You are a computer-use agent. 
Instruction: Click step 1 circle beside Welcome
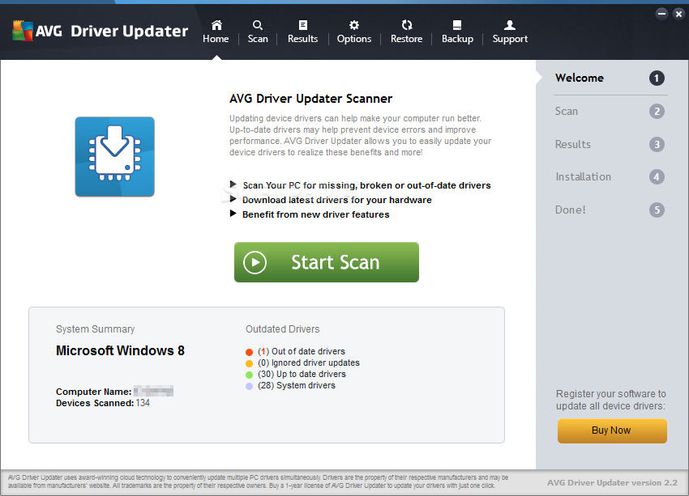point(657,78)
